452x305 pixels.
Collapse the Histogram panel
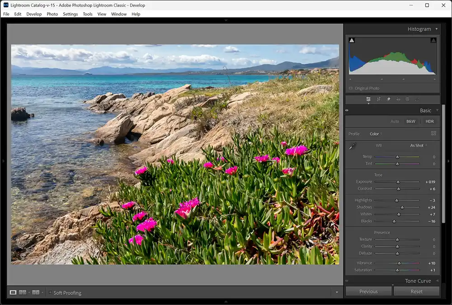(x=437, y=29)
